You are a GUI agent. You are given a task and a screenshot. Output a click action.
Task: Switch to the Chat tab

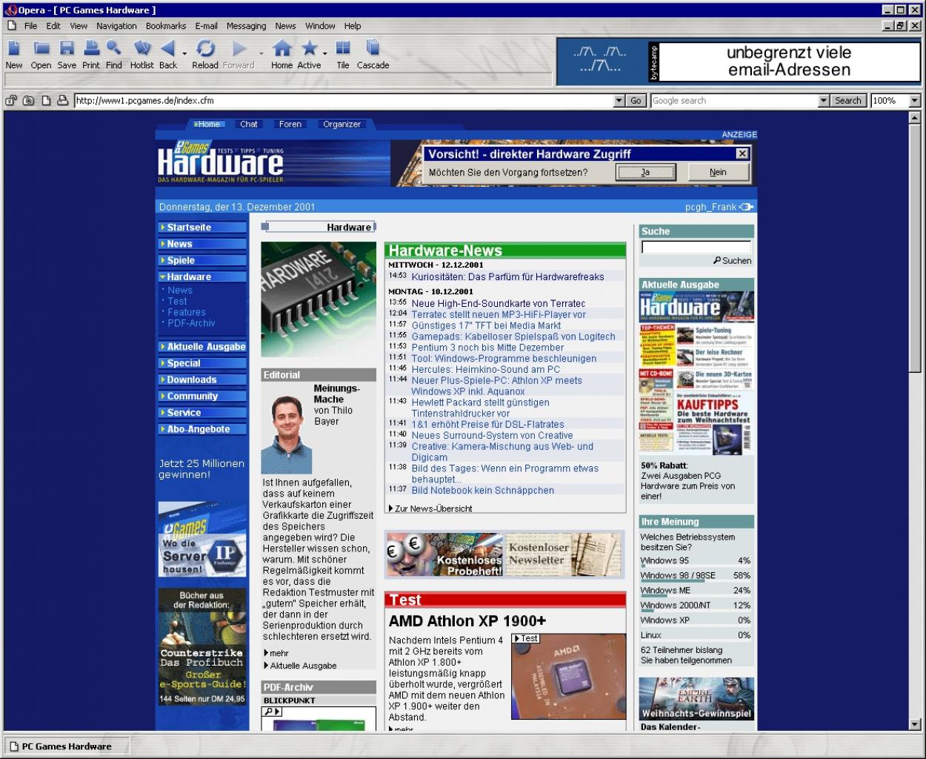coord(249,125)
